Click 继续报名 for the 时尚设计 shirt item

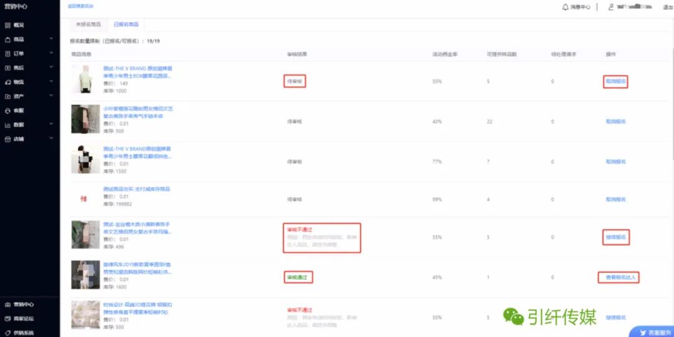pyautogui.click(x=615, y=318)
